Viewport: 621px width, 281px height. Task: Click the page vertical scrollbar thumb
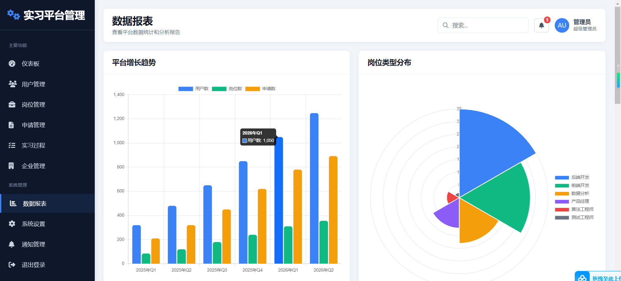[x=618, y=56]
